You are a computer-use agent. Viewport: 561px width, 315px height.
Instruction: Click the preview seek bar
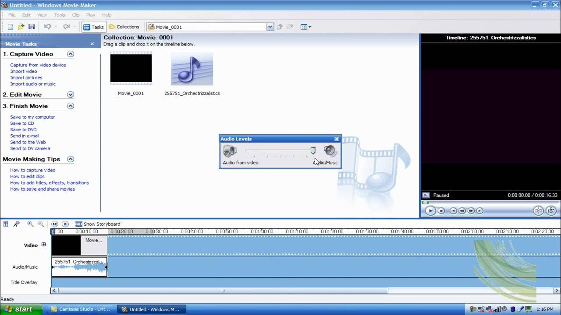tap(490, 203)
